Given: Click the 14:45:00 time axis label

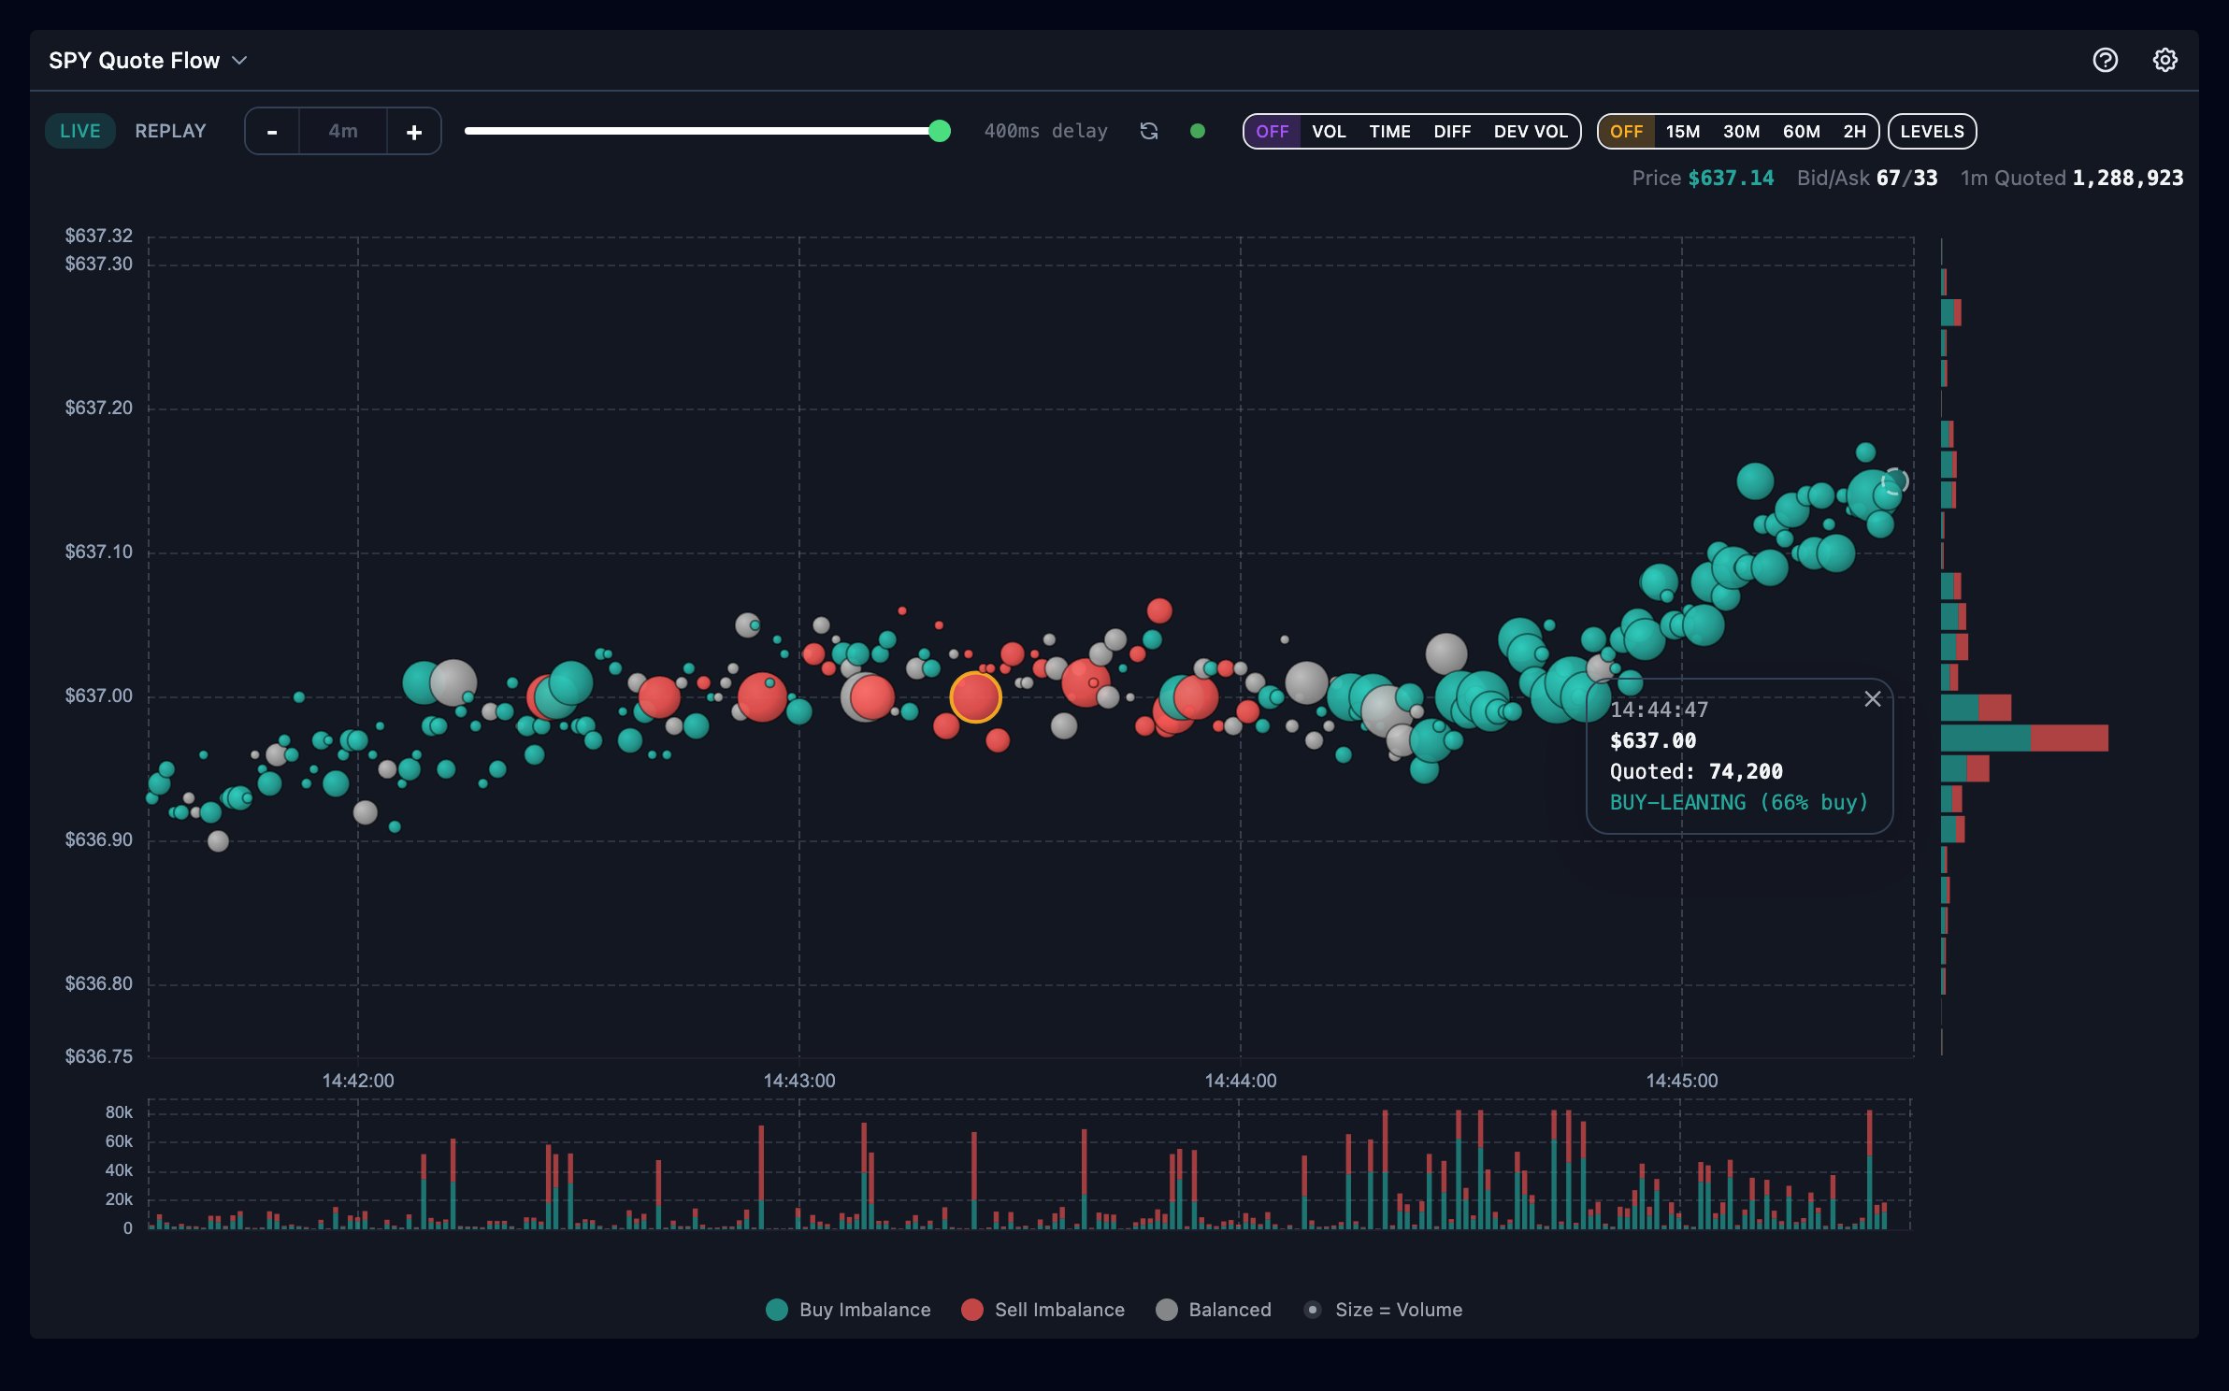Looking at the screenshot, I should (1681, 1081).
